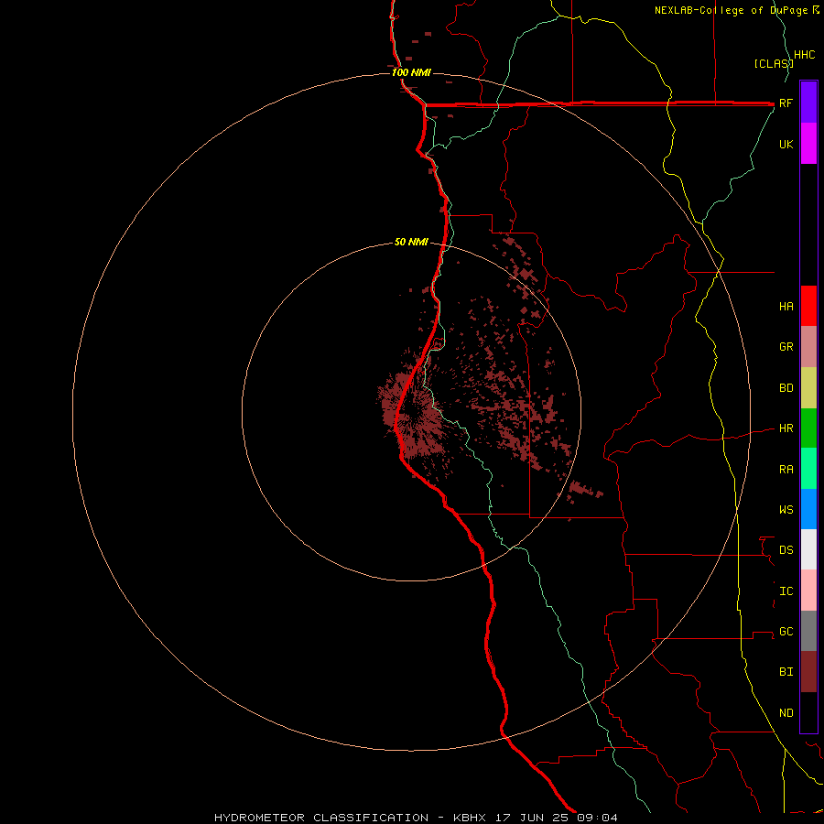The height and width of the screenshot is (824, 824).
Task: Click the 'BD' legend label
Action: 786,388
